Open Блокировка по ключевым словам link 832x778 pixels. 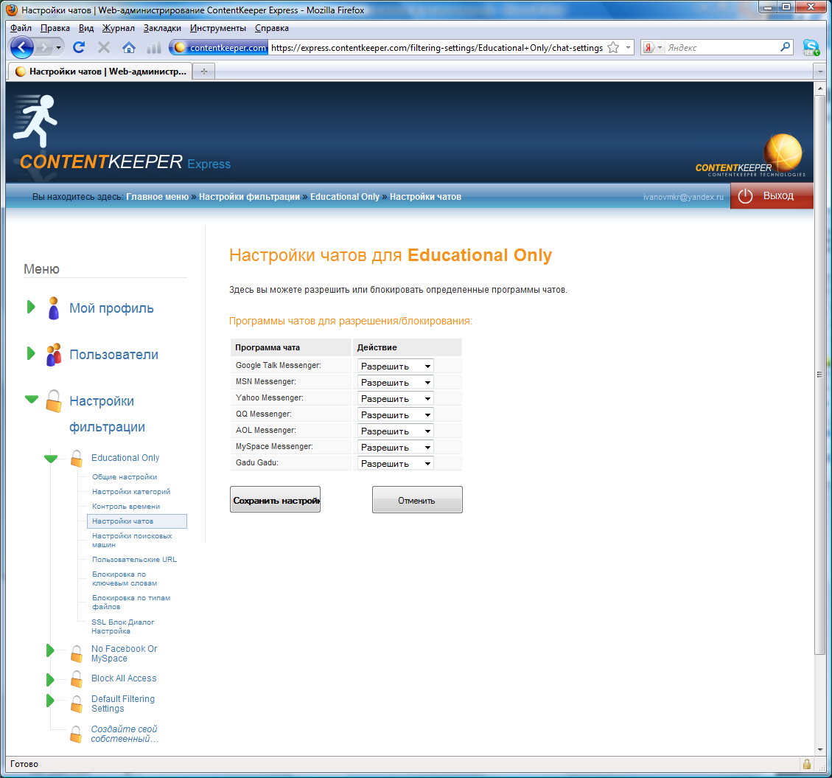pyautogui.click(x=125, y=579)
